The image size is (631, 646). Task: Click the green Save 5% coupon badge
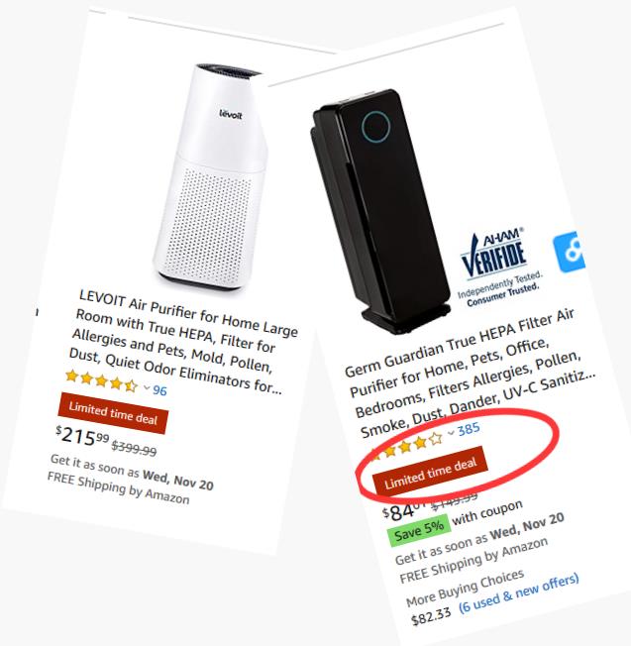[419, 530]
